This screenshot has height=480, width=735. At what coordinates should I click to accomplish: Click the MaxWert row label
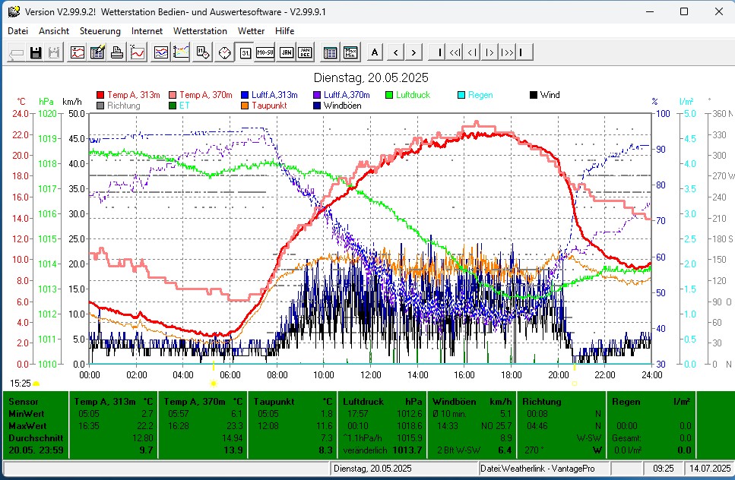[27, 426]
